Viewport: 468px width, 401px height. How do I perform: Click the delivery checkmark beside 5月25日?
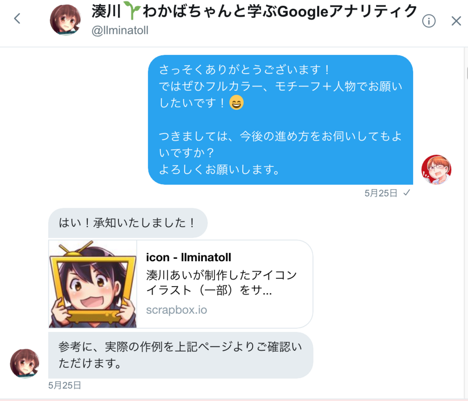pyautogui.click(x=406, y=193)
